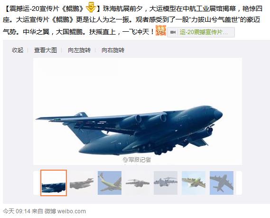This screenshot has width=270, height=218.
Task: Select the first highlighted blue plane thumbnail
Action: click(54, 183)
